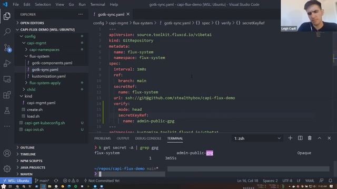The image size is (337, 189).
Task: Collapse the flux-system folder
Action: coord(39,56)
